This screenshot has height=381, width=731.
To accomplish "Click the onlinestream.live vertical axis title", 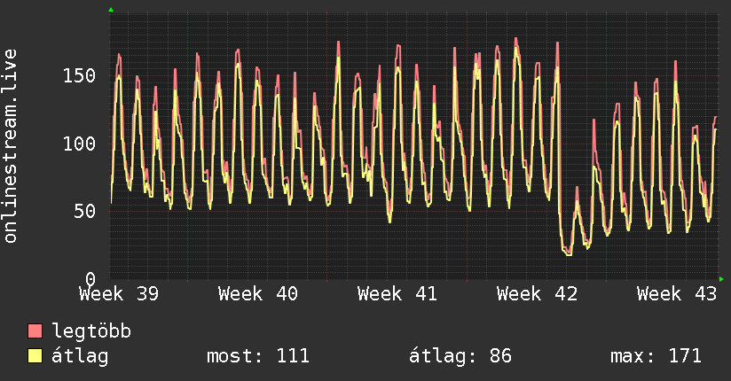I will [10, 146].
